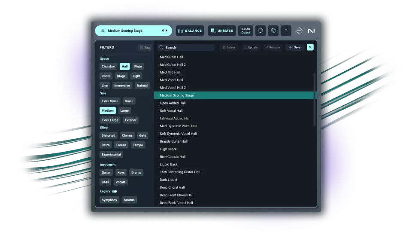The image size is (412, 232).
Task: Select the Intimate Added Hall preset
Action: tap(234, 119)
